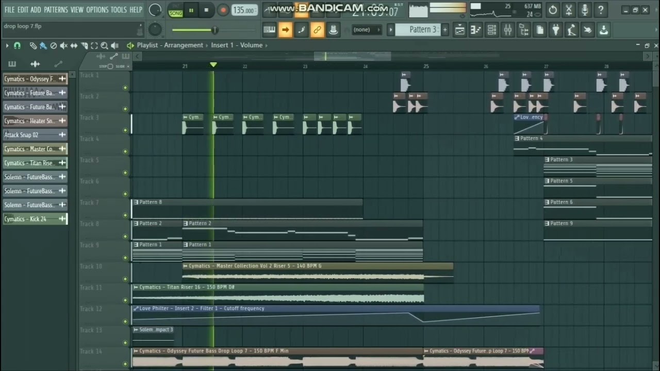Open the FILE menu
Screen dimensions: 660x371
click(x=10, y=10)
